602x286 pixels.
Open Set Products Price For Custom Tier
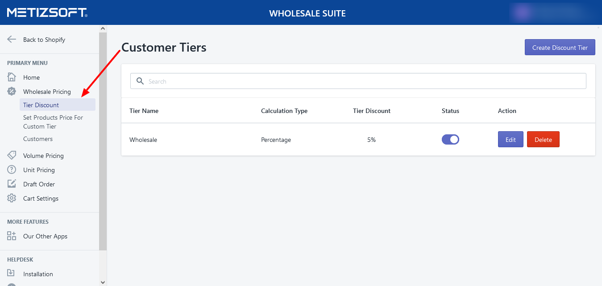(53, 122)
